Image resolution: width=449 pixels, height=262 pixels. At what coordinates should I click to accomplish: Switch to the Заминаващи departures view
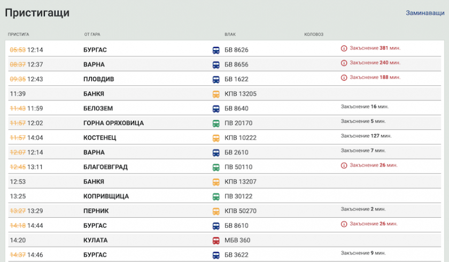(425, 13)
